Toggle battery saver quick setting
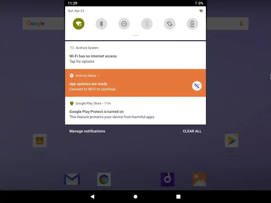The height and width of the screenshot is (203, 271). point(192,24)
